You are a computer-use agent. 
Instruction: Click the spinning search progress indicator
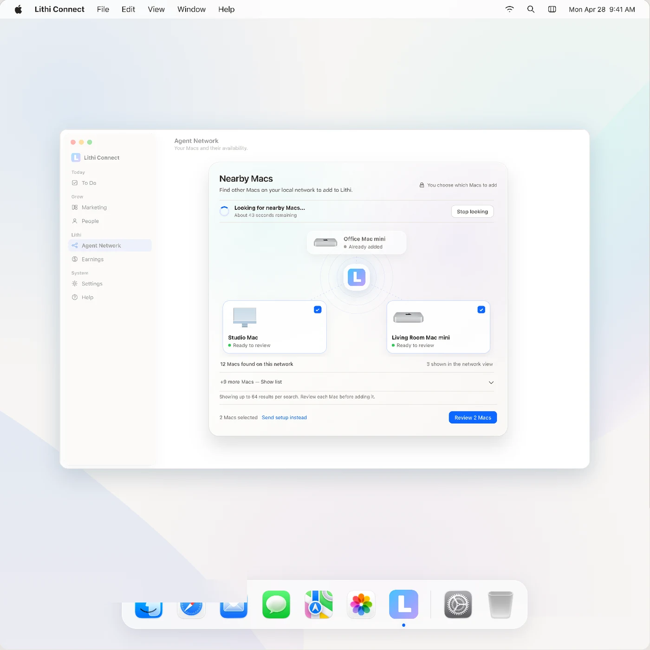click(x=224, y=211)
